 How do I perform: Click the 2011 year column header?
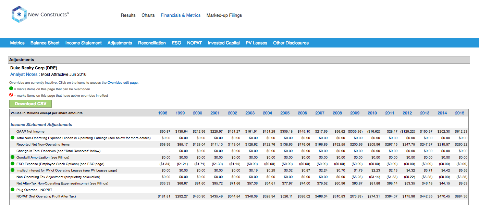tap(390, 113)
